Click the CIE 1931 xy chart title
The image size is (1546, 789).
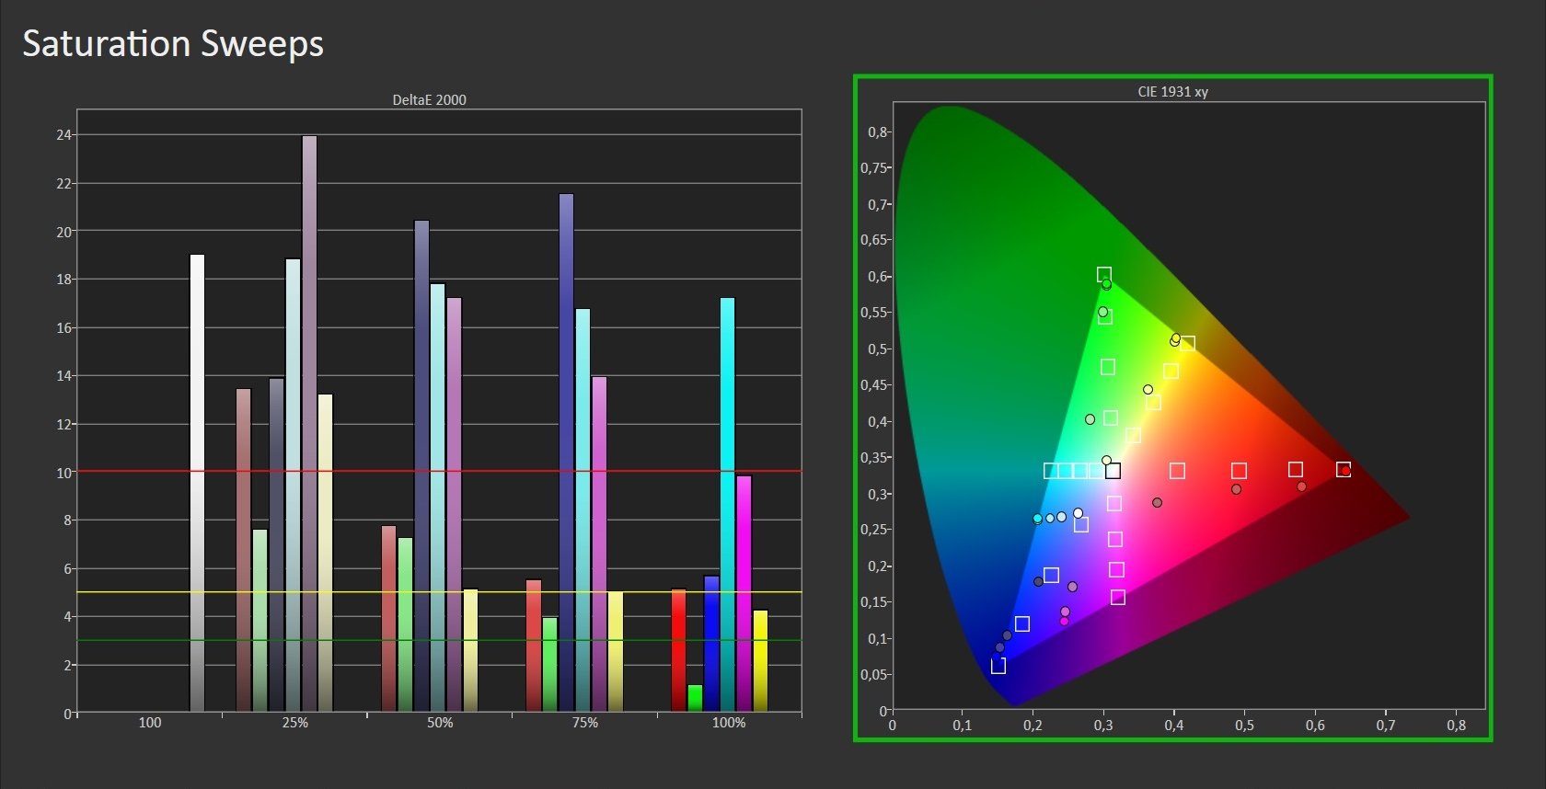1172,92
